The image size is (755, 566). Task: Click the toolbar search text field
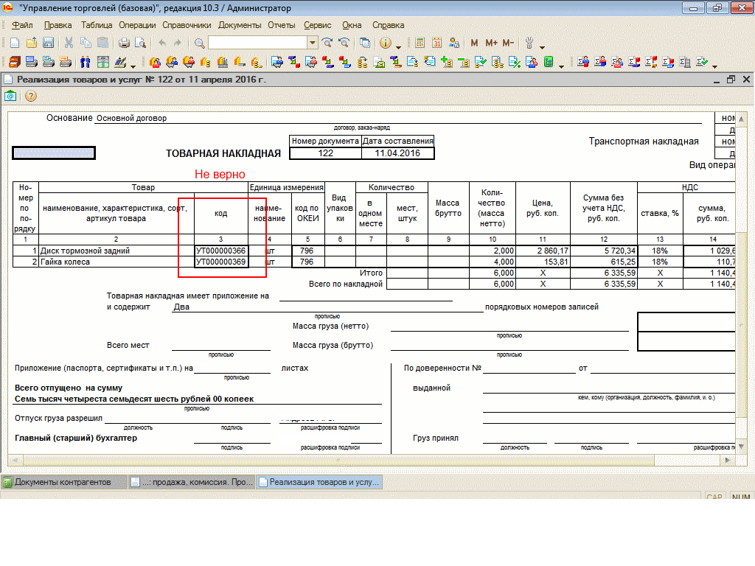(x=257, y=43)
